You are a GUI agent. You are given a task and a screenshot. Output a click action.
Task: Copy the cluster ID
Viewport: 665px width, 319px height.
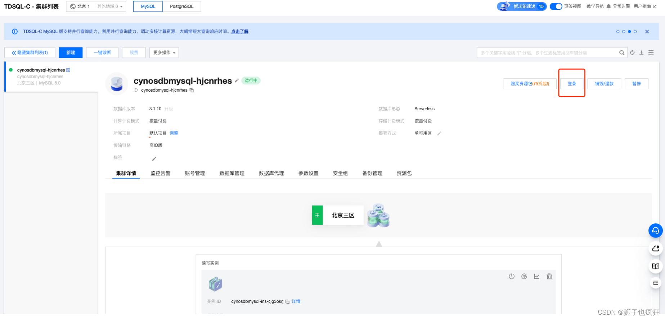(192, 90)
